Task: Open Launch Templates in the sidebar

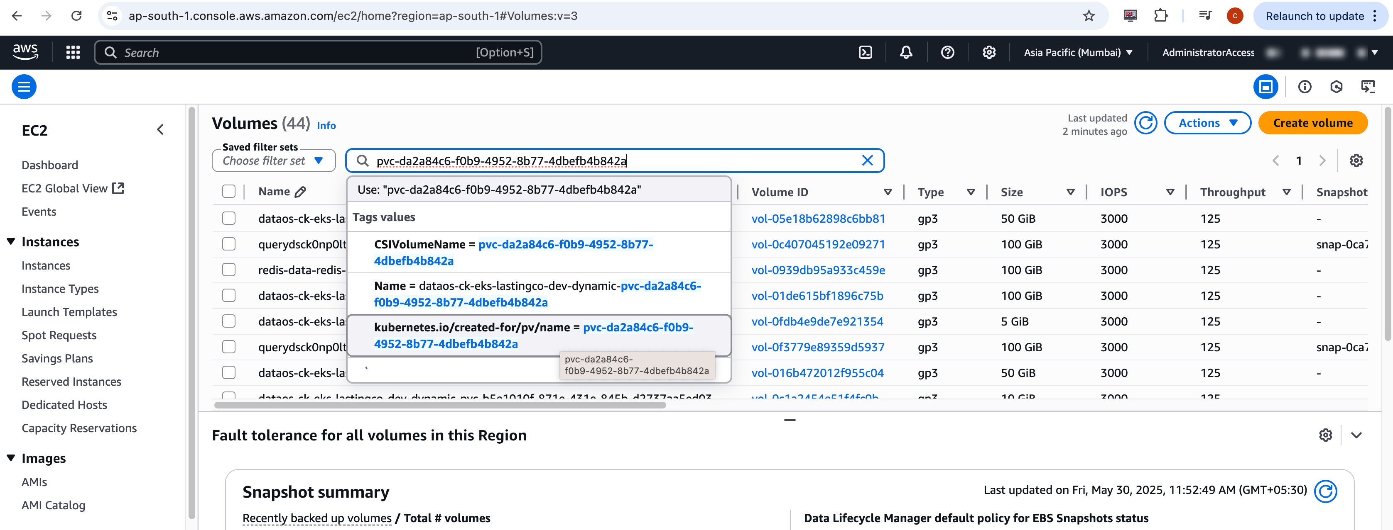Action: tap(69, 312)
